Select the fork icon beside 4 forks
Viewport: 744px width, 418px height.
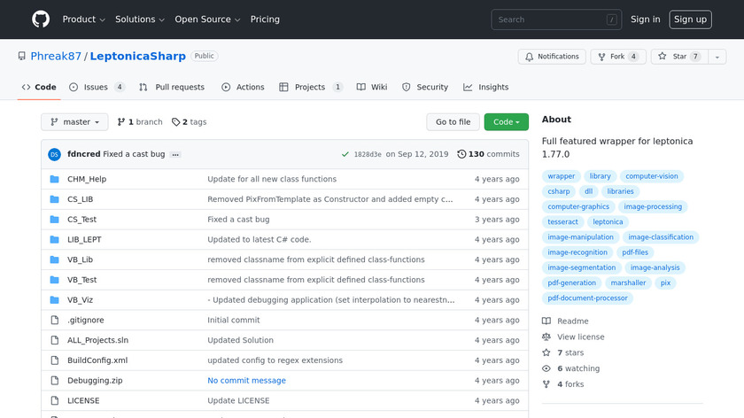coord(546,384)
